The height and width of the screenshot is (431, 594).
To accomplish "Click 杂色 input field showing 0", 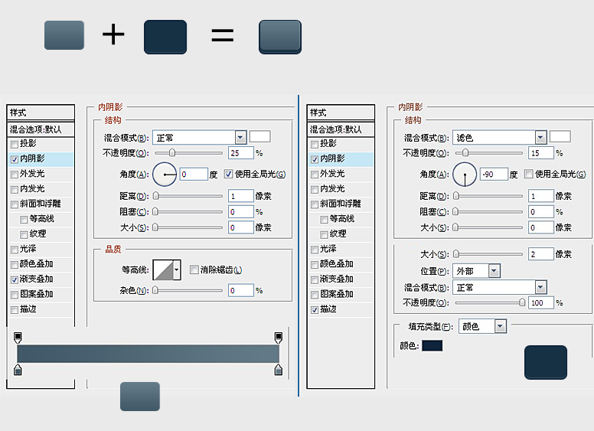I will pos(240,290).
